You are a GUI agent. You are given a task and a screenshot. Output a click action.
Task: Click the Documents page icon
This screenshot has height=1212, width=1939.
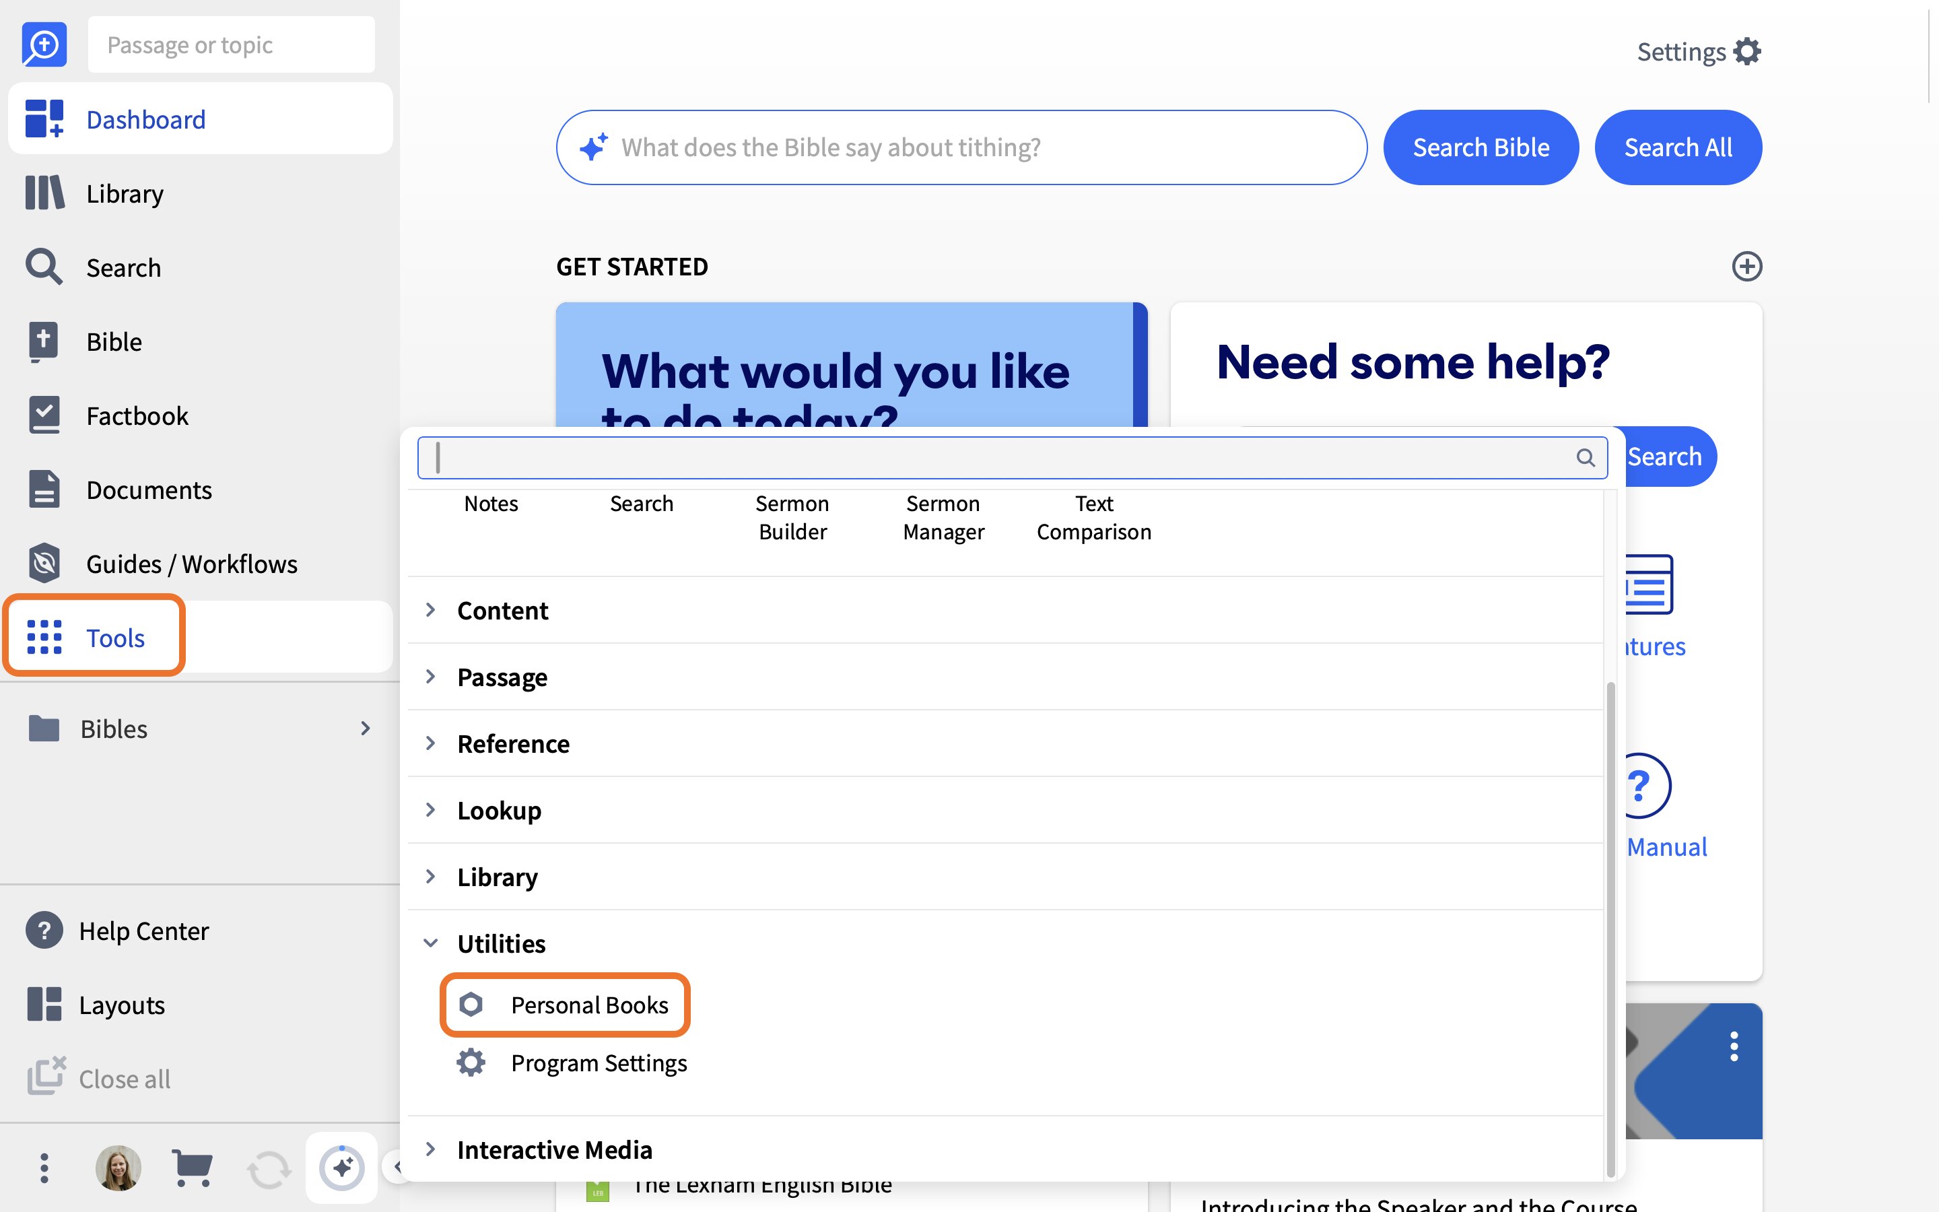point(44,489)
